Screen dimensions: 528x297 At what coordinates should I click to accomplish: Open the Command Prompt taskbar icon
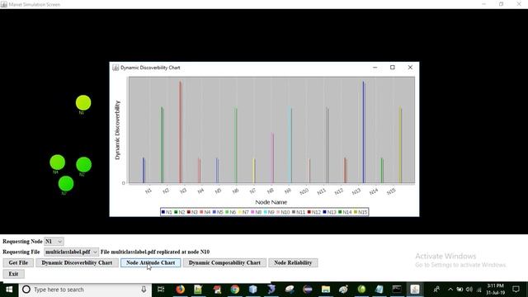pos(397,290)
